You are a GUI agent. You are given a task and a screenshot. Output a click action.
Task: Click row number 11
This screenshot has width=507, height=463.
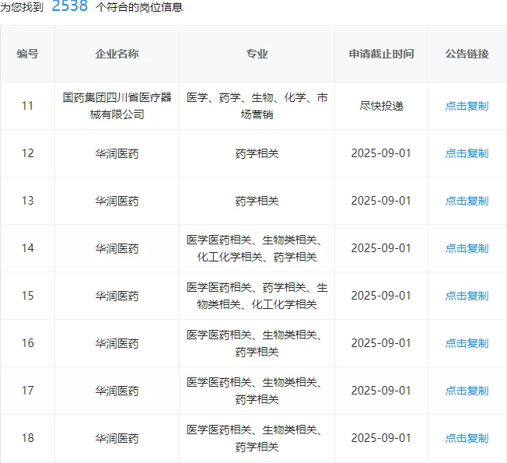coord(27,106)
